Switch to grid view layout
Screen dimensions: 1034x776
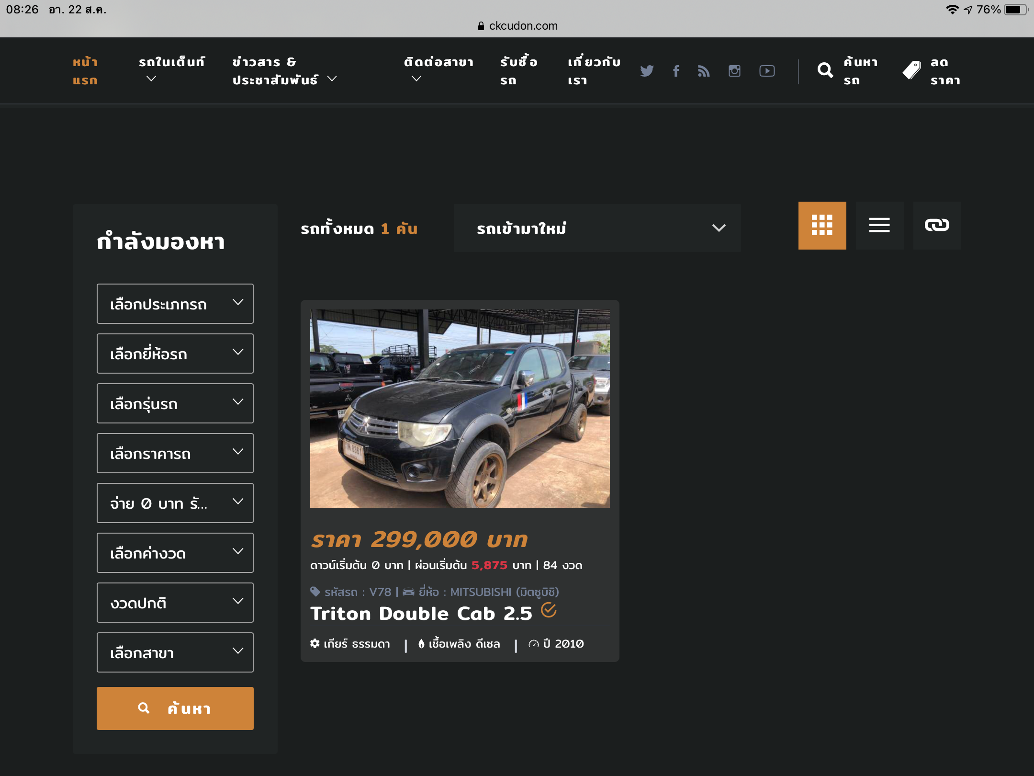pos(822,225)
